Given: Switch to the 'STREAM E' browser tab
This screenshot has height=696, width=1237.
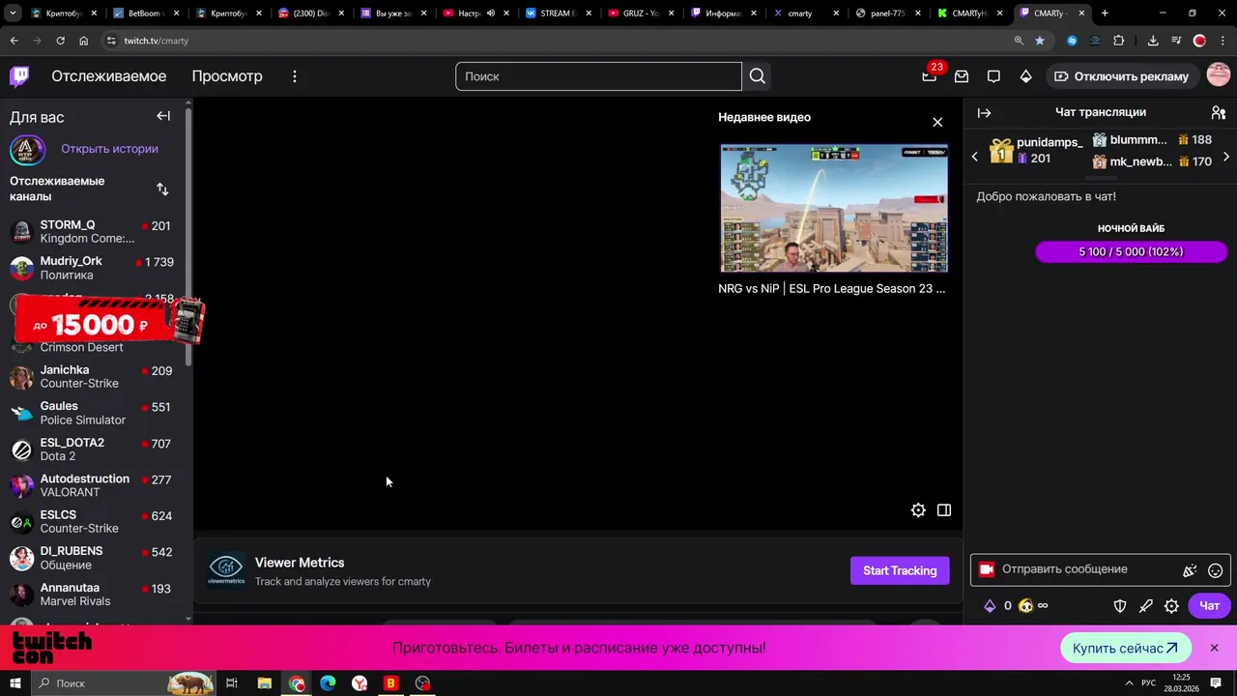Looking at the screenshot, I should pyautogui.click(x=558, y=14).
